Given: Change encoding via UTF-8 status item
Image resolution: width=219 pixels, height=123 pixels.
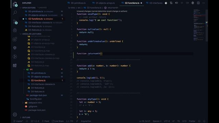Looking at the screenshot, I should coord(167,121).
